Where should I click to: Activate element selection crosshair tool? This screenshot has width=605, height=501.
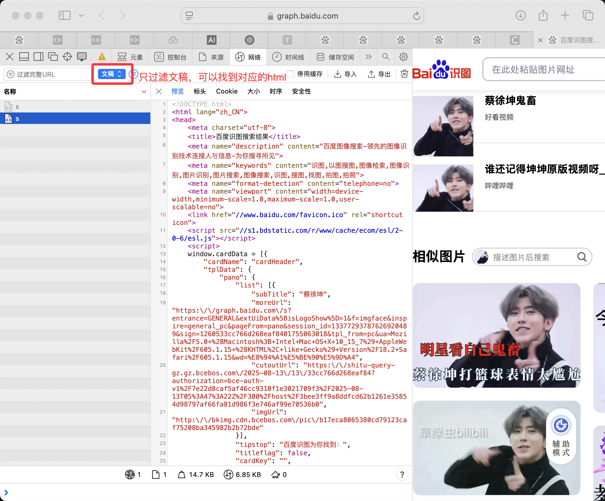67,57
